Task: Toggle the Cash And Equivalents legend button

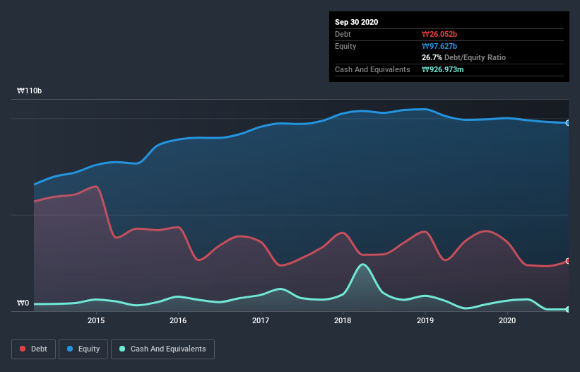Action: coord(162,349)
